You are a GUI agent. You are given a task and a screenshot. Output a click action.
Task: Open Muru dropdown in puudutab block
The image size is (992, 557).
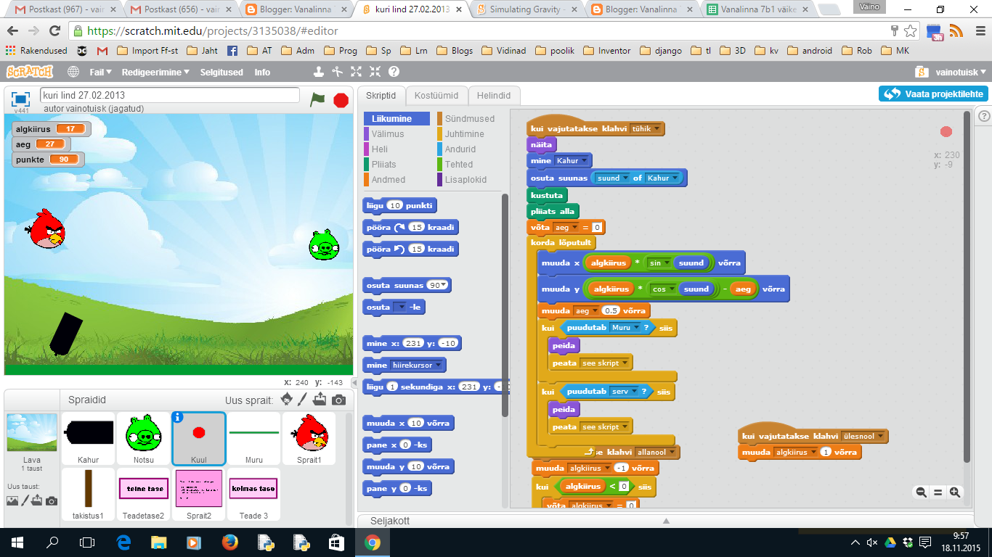pyautogui.click(x=625, y=328)
